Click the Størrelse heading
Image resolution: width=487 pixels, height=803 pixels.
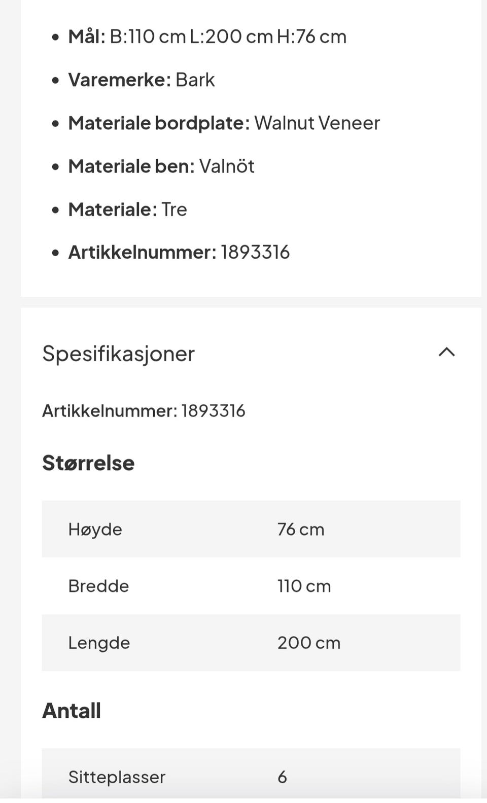coord(88,463)
